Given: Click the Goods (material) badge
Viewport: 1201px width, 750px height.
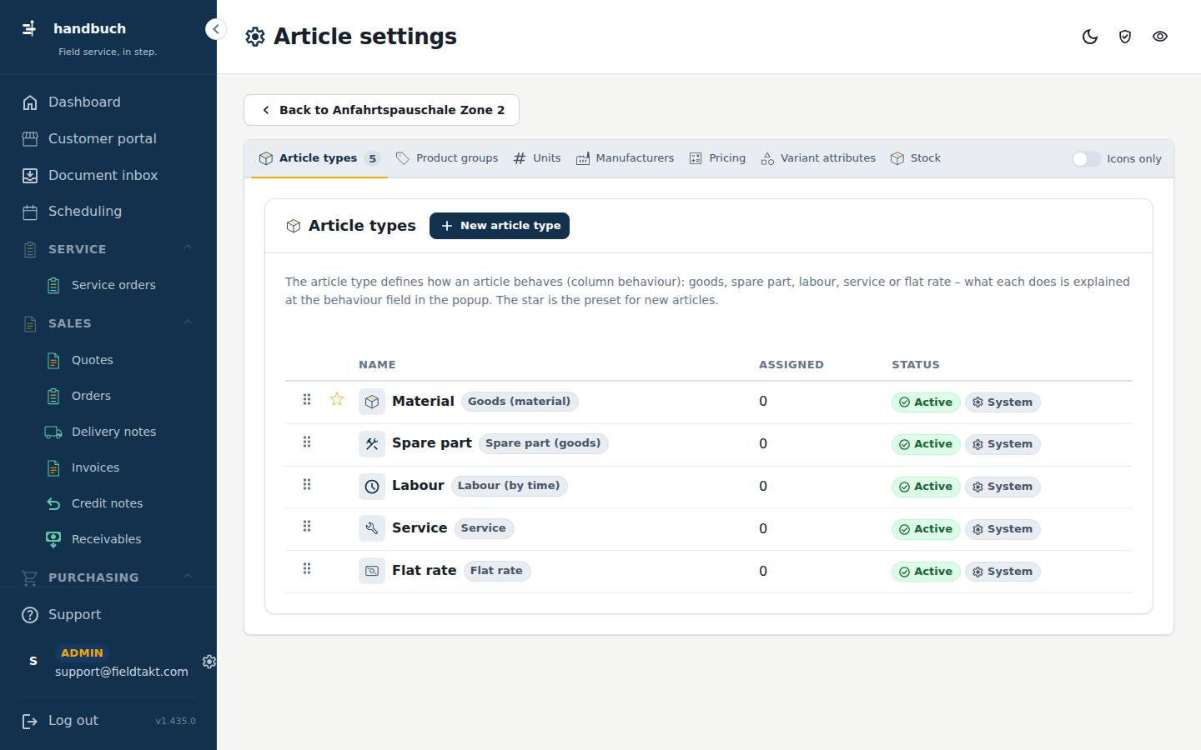Looking at the screenshot, I should (x=520, y=402).
